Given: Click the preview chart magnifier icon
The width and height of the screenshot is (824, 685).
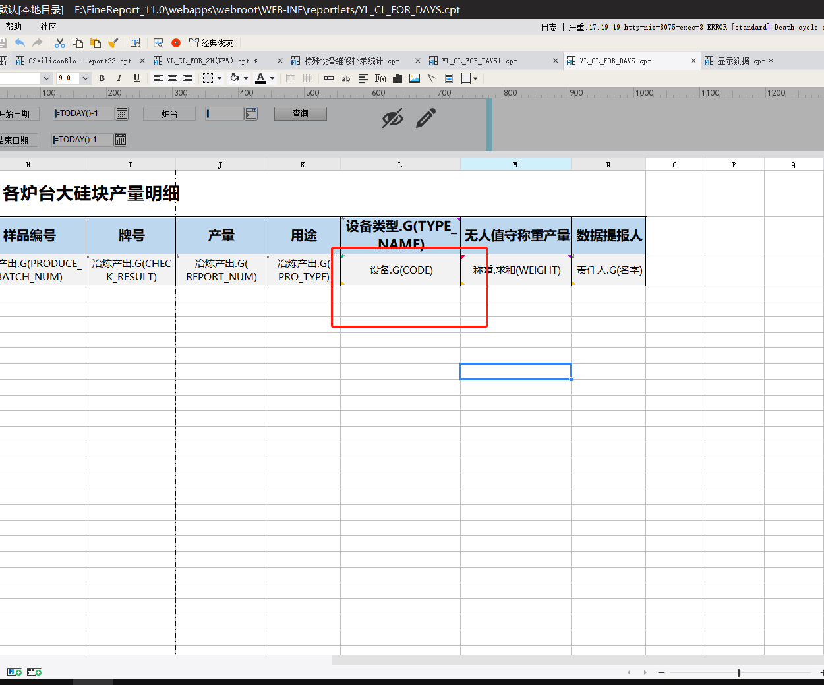Looking at the screenshot, I should pos(158,43).
